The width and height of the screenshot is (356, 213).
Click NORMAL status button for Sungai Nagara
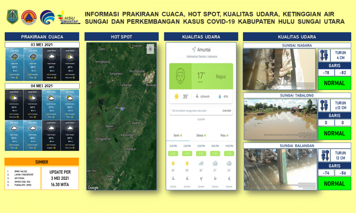tap(335, 83)
